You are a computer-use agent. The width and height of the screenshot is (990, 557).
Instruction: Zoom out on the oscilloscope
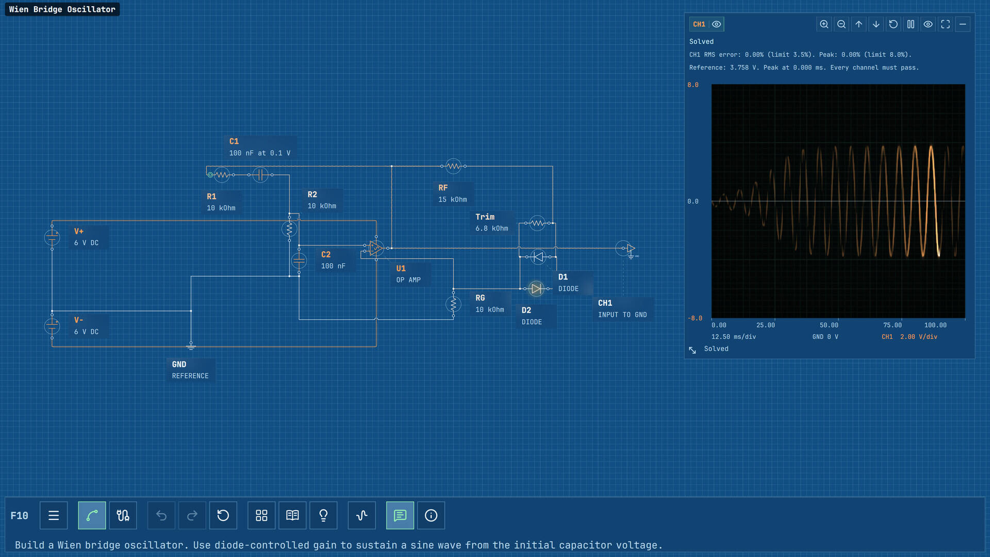pos(841,24)
